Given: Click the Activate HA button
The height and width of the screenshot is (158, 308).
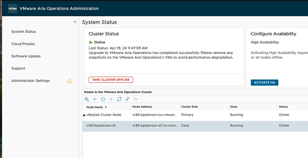Looking at the screenshot, I should tap(264, 83).
